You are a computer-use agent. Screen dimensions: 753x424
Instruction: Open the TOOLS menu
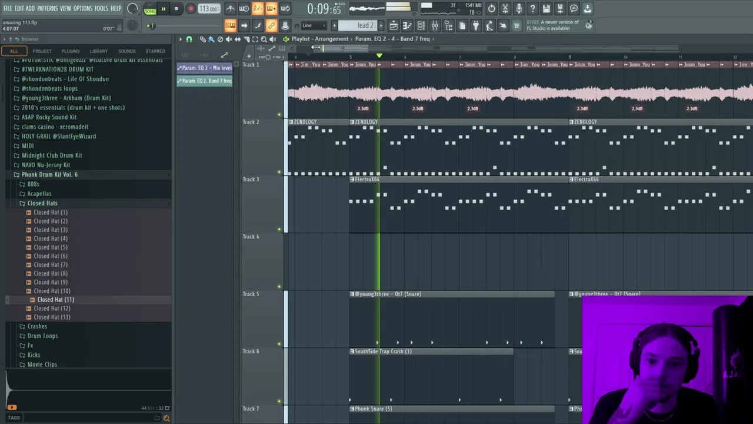[x=101, y=8]
